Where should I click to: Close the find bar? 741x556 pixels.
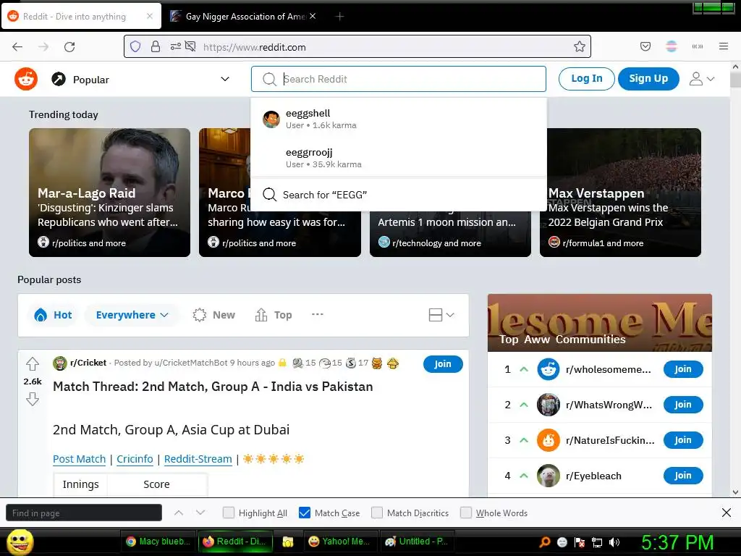[727, 513]
